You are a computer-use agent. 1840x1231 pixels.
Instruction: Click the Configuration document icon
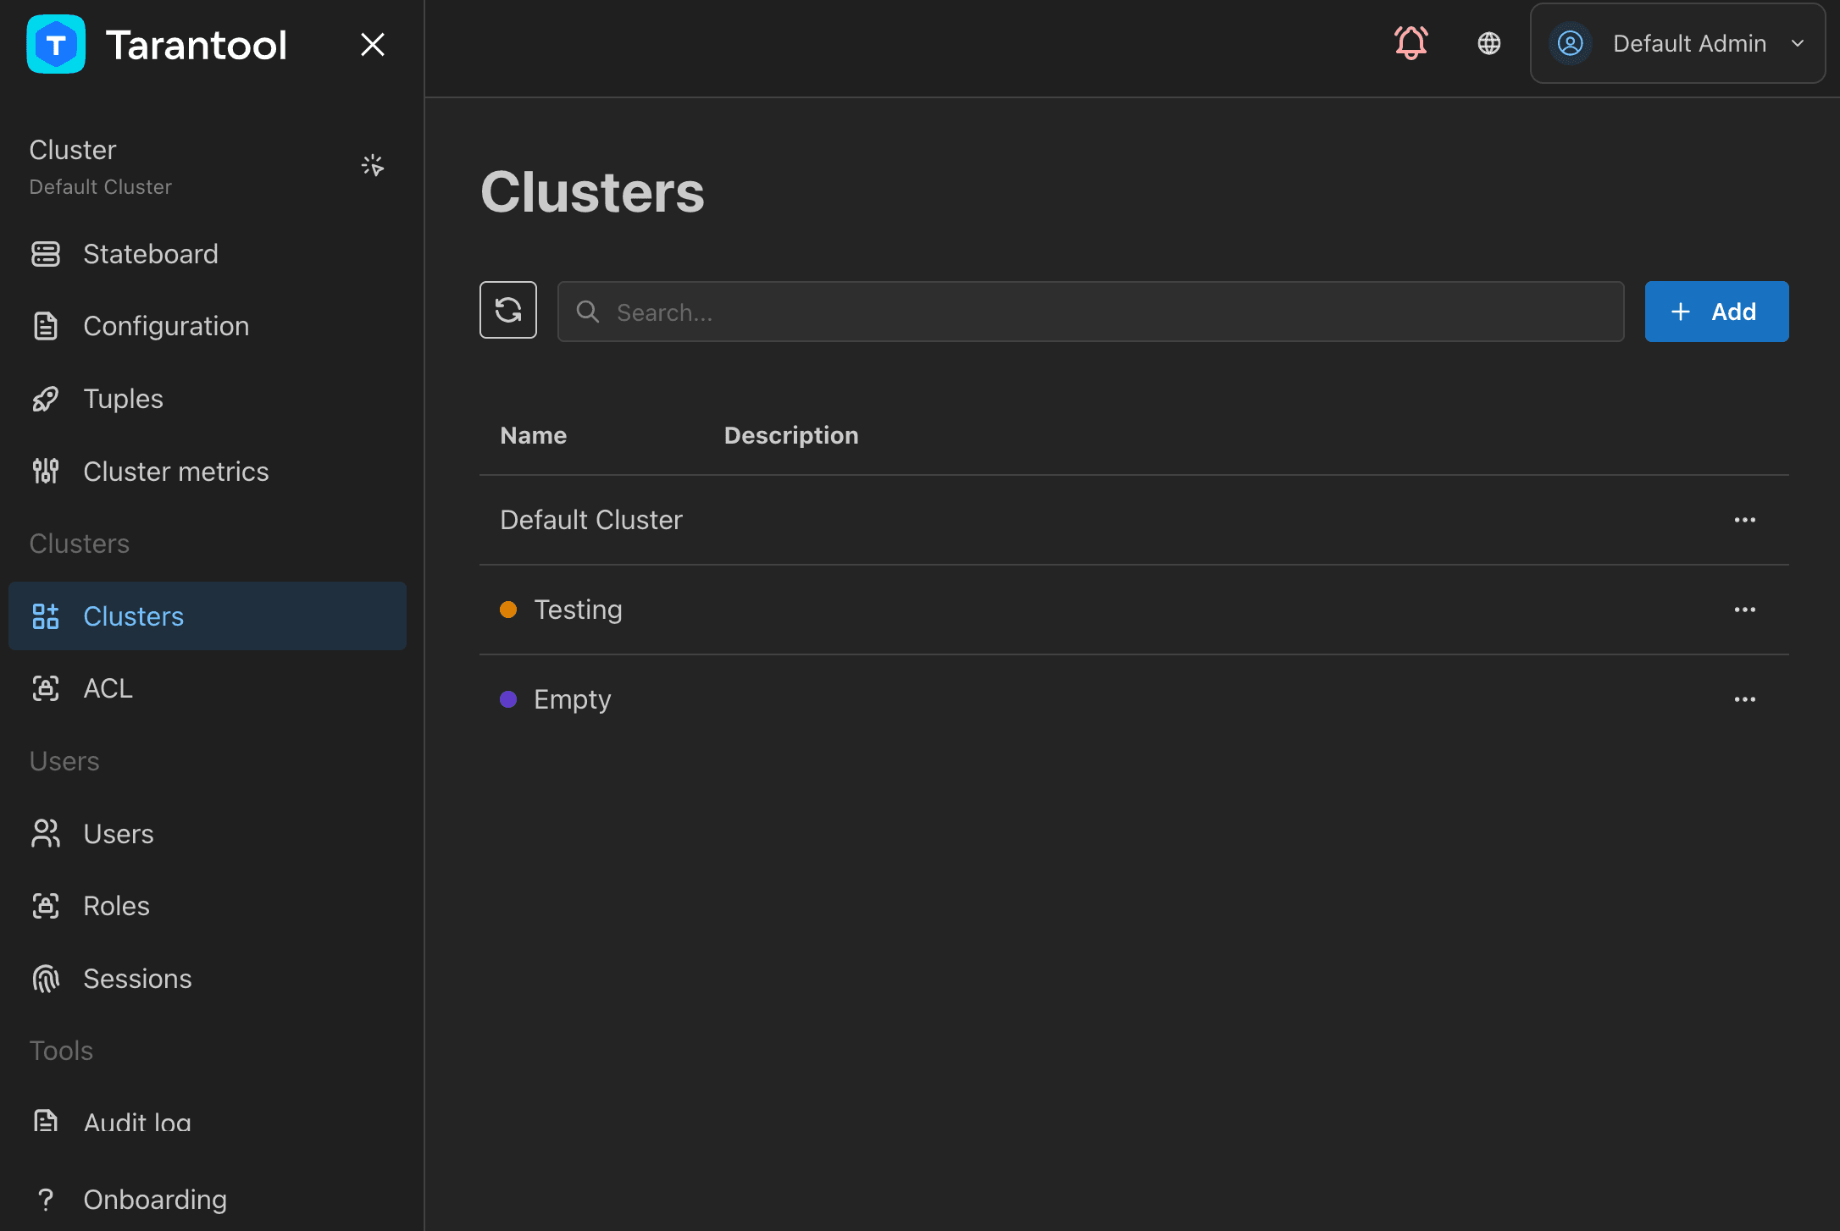(x=46, y=326)
